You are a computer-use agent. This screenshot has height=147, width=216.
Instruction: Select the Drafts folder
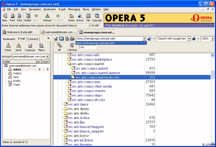click(x=17, y=81)
